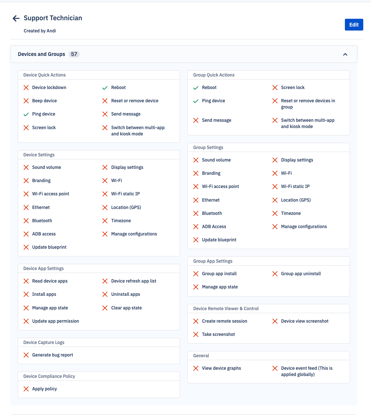Click the Devices and Groups header
This screenshot has height=415, width=371.
tap(184, 54)
